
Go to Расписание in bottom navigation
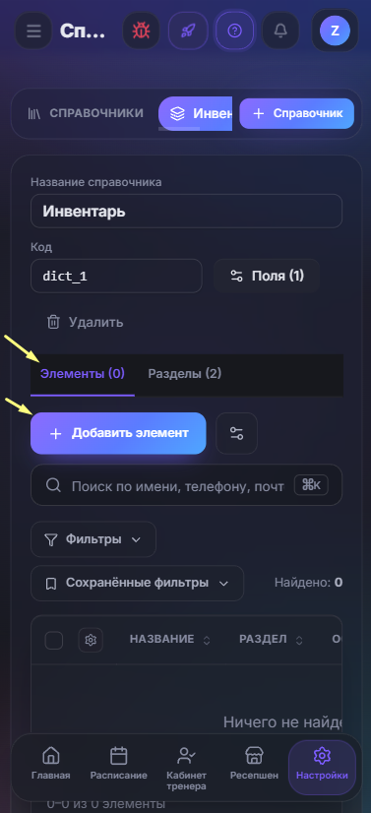pos(119,764)
